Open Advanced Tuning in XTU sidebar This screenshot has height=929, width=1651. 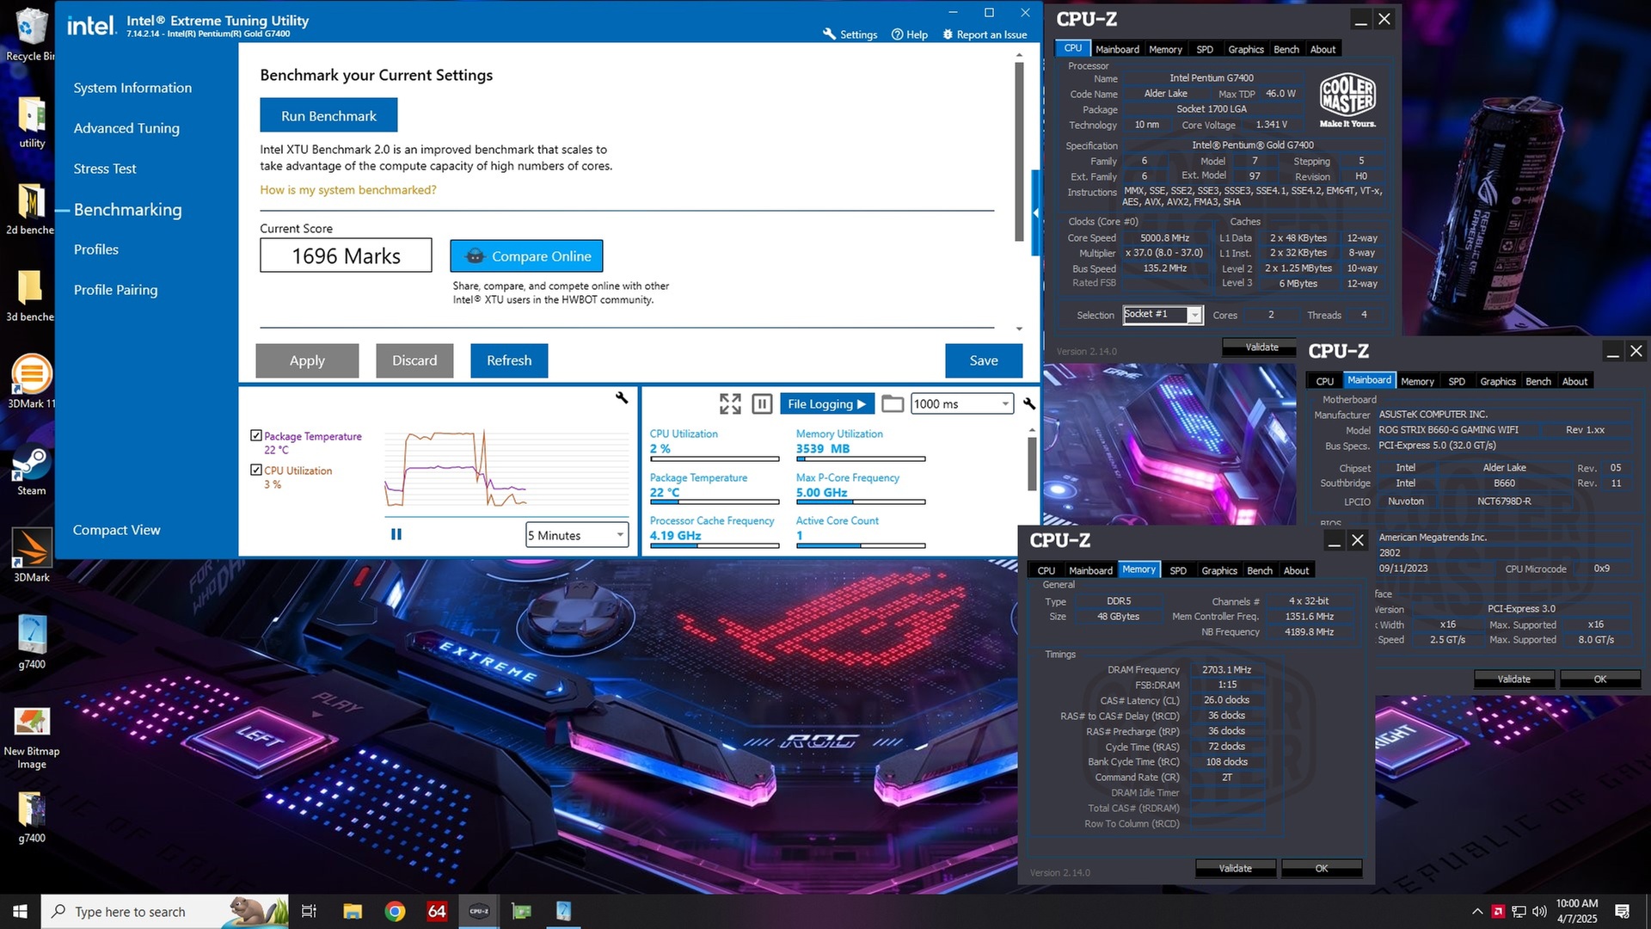[126, 128]
